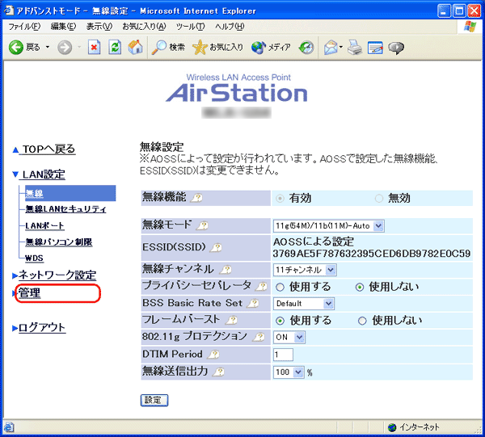
Task: Open the 編集(E) menu
Action: click(63, 27)
